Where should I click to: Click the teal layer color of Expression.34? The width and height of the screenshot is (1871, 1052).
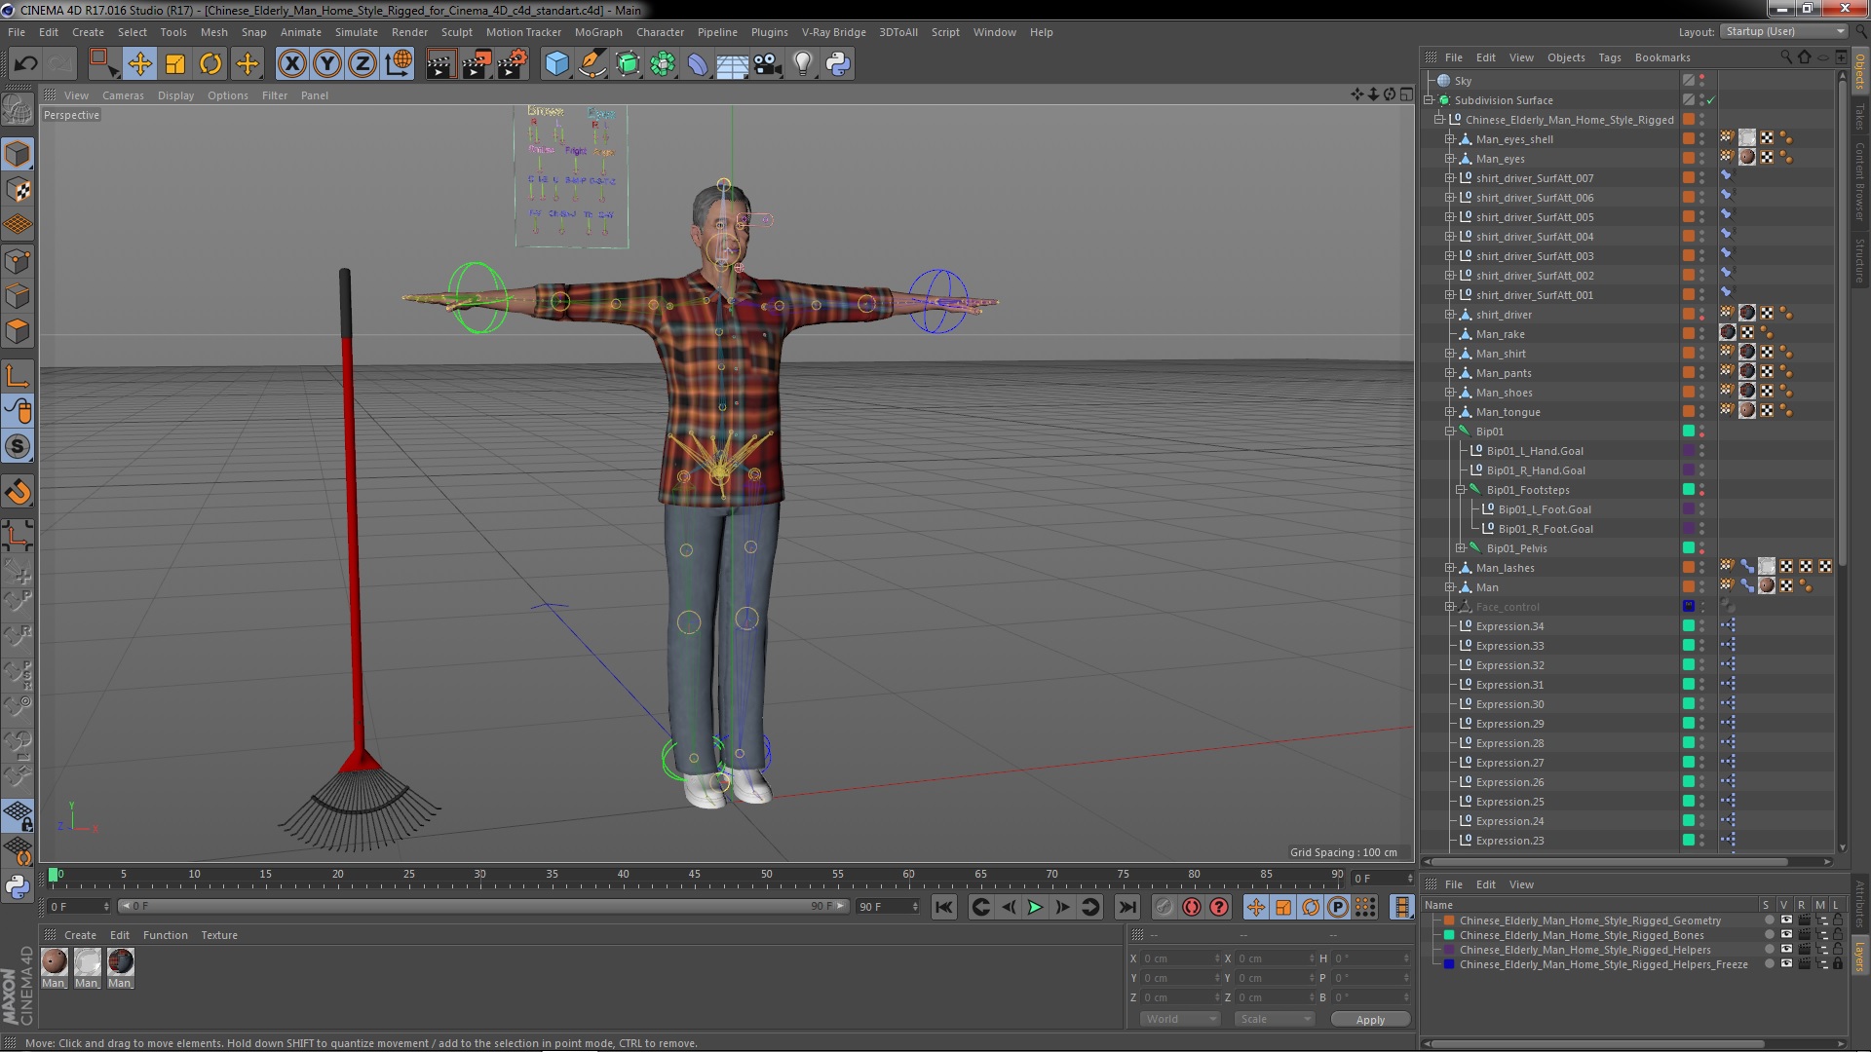click(1688, 625)
